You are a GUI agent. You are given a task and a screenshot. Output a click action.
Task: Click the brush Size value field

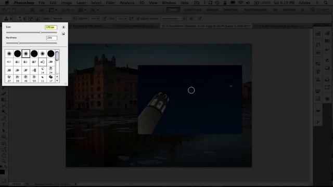pos(51,27)
